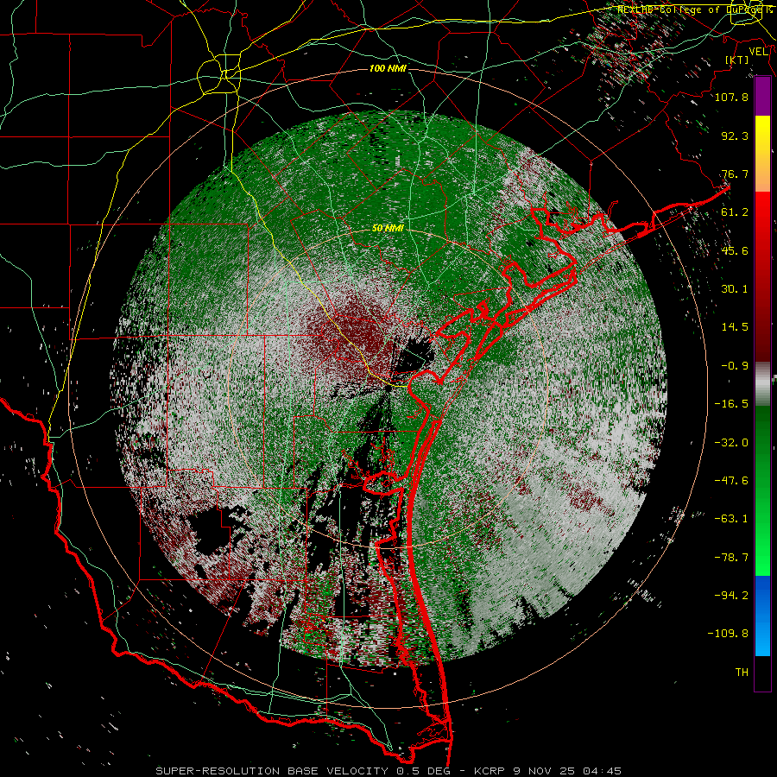The height and width of the screenshot is (777, 777).
Task: Click the VEL legend heading
Action: [758, 52]
